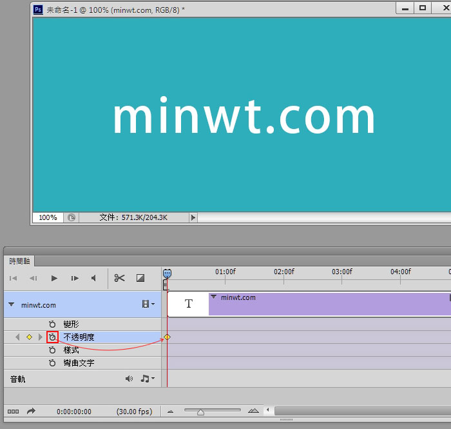Select the 時間軸 panel tab
451x429 pixels.
pos(19,261)
